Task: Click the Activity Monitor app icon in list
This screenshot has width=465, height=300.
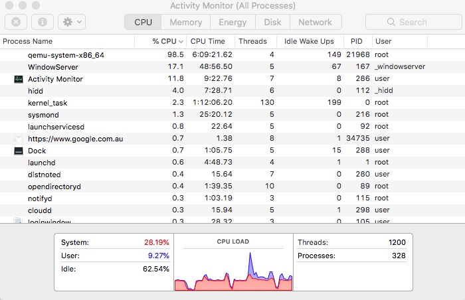Action: coord(19,79)
